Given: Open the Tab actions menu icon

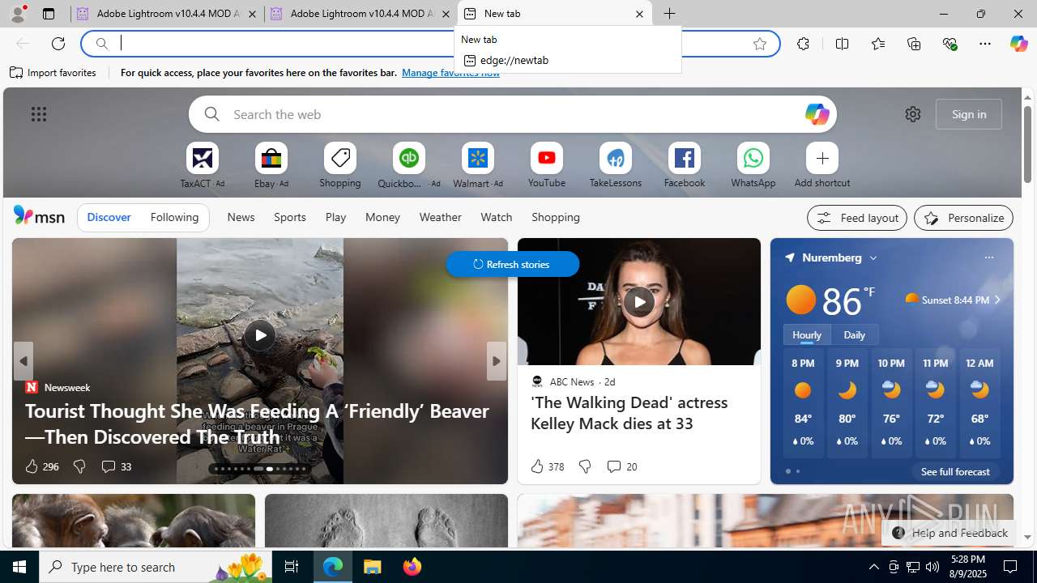Looking at the screenshot, I should (49, 14).
